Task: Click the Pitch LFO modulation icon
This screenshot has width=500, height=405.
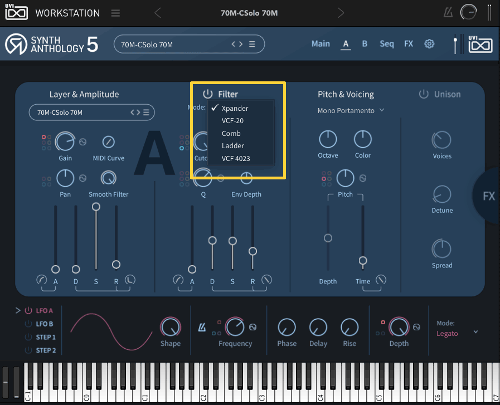Action: [x=363, y=178]
